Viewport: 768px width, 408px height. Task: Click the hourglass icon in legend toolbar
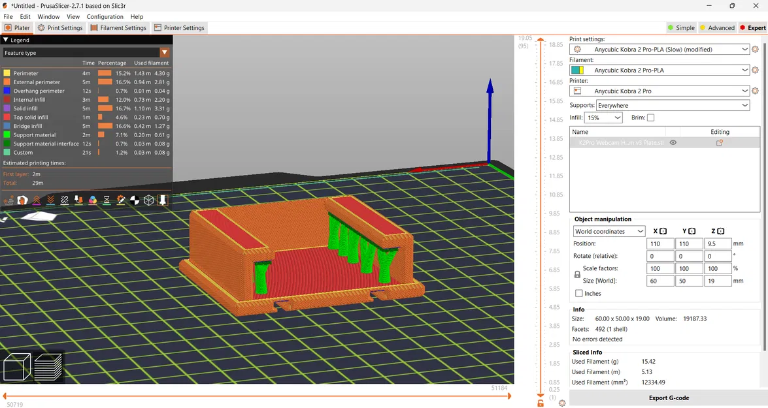coord(107,200)
